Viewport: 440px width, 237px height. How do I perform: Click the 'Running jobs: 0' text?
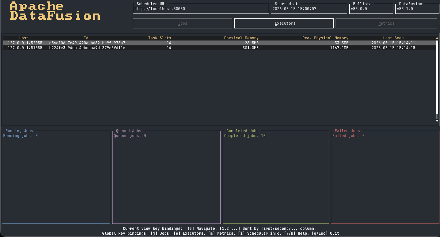(20, 136)
